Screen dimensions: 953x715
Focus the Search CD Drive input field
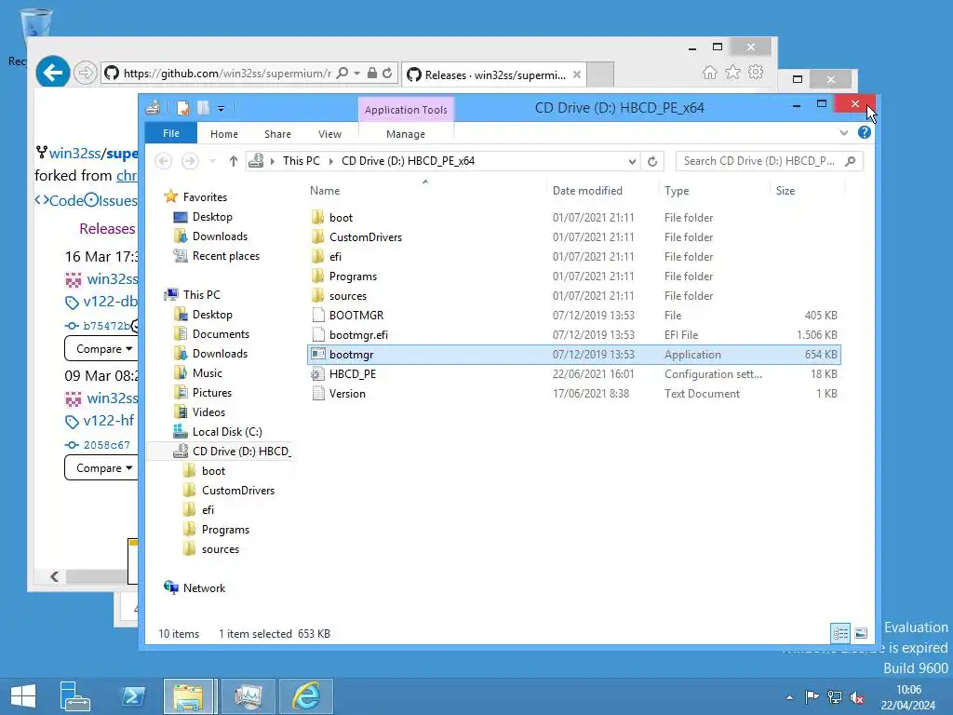pos(770,161)
